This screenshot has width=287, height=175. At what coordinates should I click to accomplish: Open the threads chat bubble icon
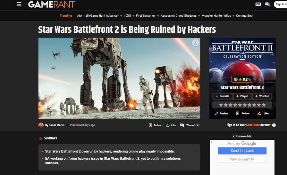[x=268, y=4]
